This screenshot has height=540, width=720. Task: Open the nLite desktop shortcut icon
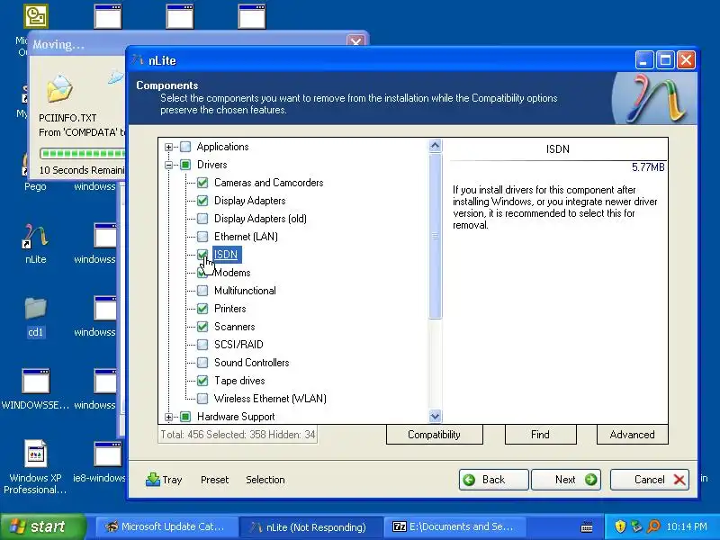36,236
